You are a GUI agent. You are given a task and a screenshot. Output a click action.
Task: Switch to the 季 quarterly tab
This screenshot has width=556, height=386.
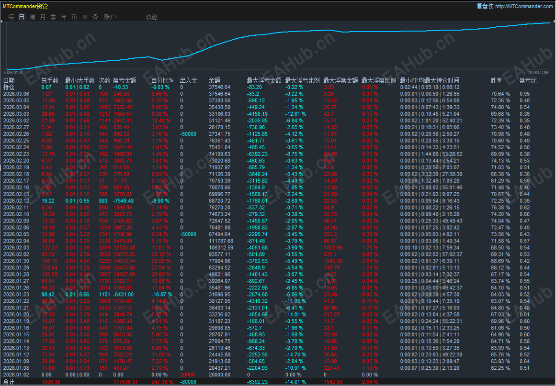pyautogui.click(x=53, y=17)
